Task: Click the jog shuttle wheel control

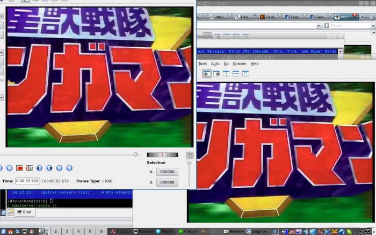Action: [x=163, y=155]
